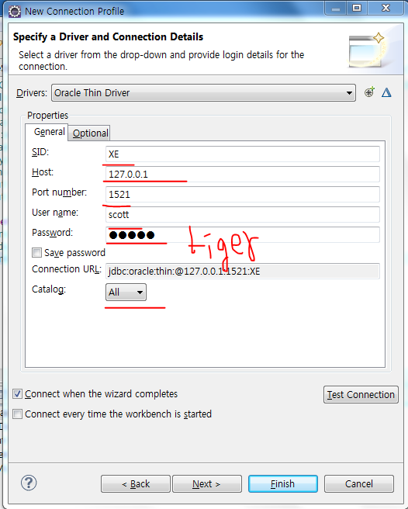Switch to the Optional tab

90,133
